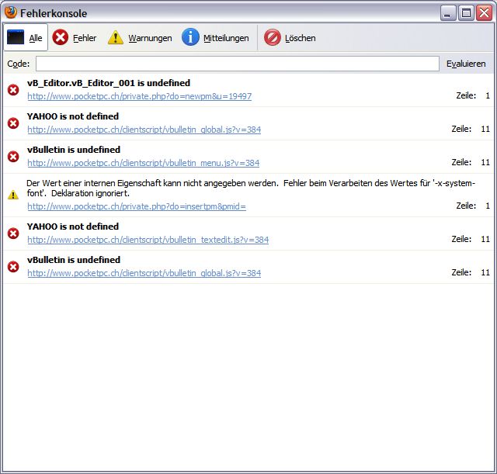497x474 pixels.
Task: Click the black Alle console icon
Action: 16,37
